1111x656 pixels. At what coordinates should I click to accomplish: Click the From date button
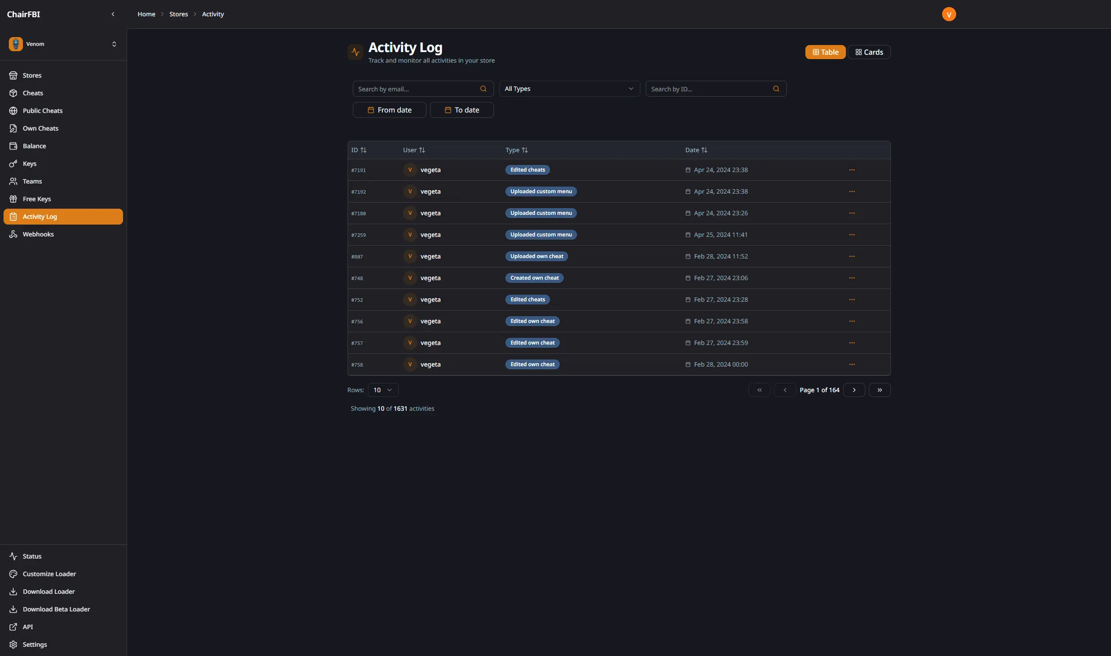coord(389,110)
